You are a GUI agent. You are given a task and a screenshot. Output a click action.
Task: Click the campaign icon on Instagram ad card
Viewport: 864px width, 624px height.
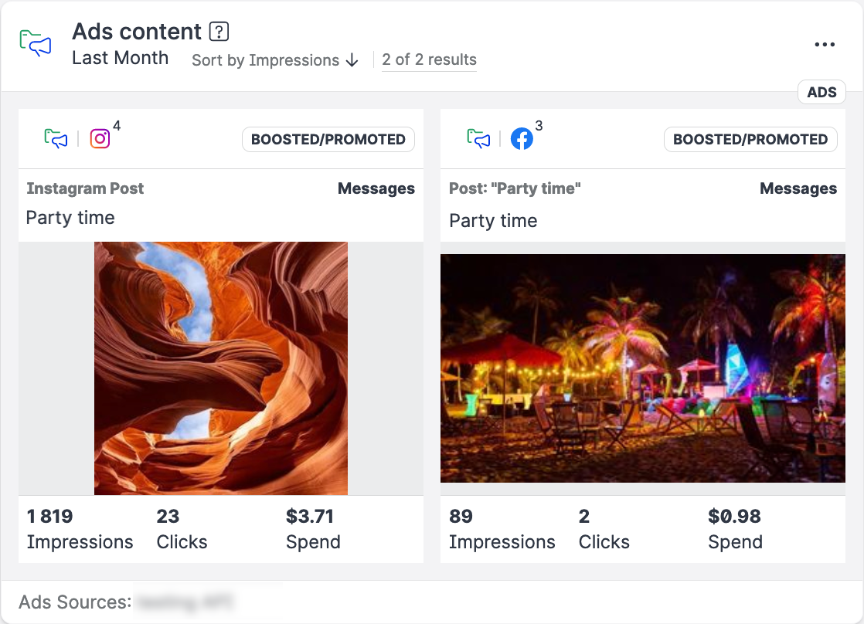tap(56, 139)
